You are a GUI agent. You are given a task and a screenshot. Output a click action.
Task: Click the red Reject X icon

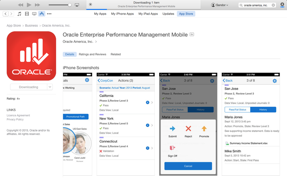[188, 128]
